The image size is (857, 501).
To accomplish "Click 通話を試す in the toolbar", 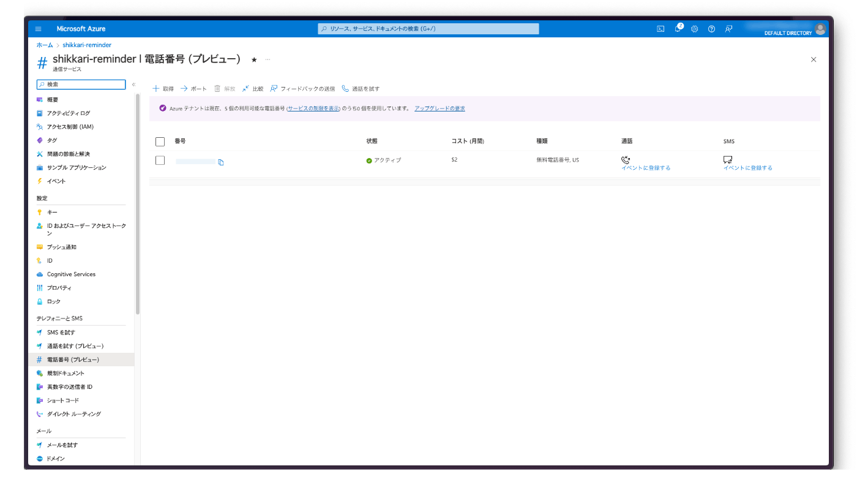I will click(361, 89).
